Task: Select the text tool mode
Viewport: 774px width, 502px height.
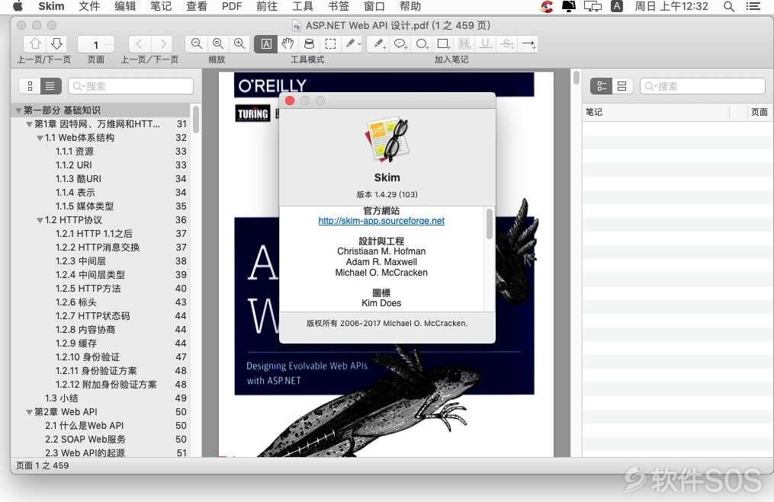Action: pyautogui.click(x=266, y=44)
